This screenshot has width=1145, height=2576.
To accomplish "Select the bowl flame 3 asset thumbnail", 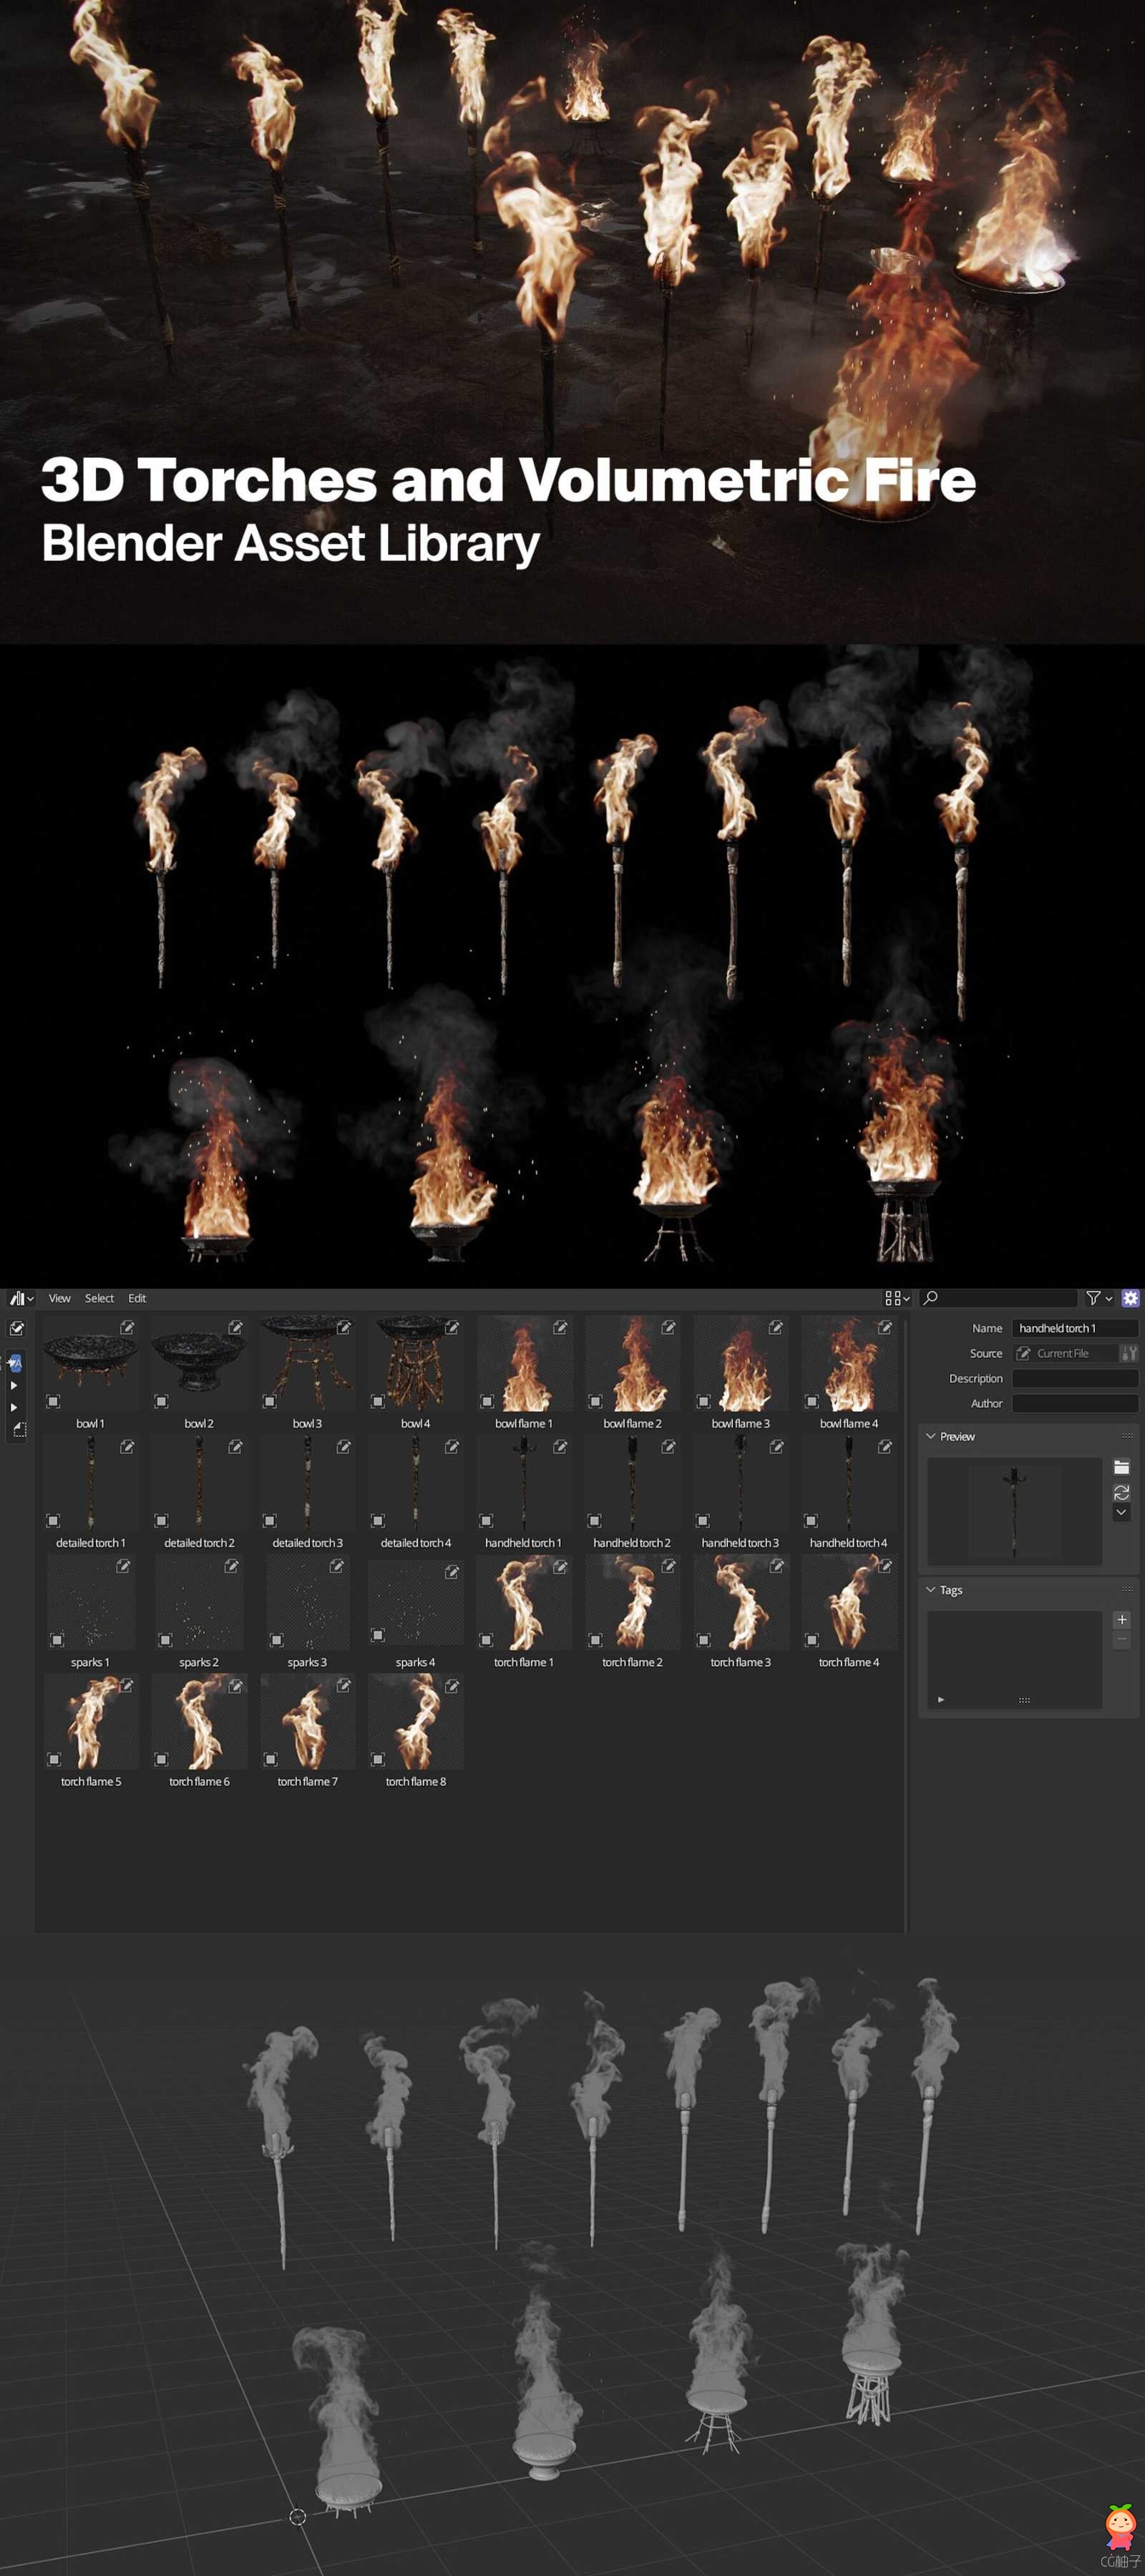I will [x=740, y=1364].
